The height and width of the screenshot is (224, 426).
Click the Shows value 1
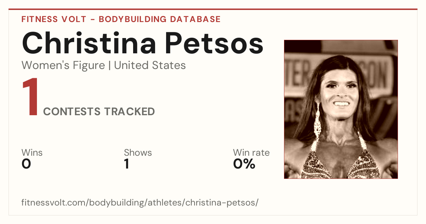tap(126, 164)
